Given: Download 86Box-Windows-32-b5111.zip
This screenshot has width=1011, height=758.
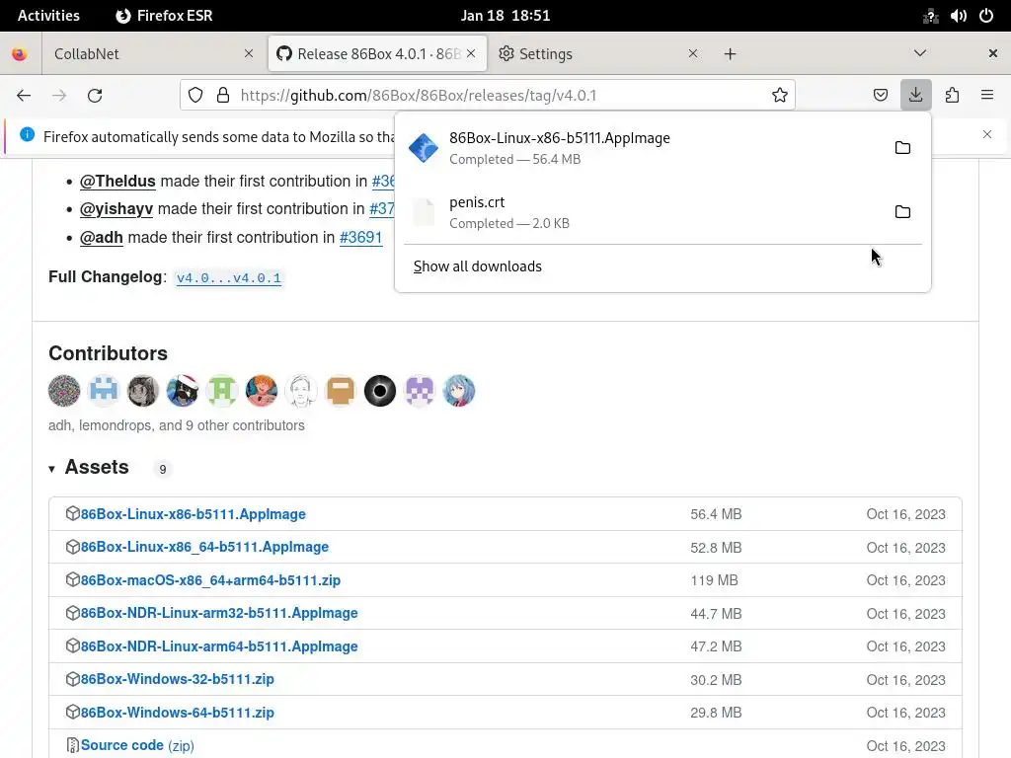Looking at the screenshot, I should [178, 679].
